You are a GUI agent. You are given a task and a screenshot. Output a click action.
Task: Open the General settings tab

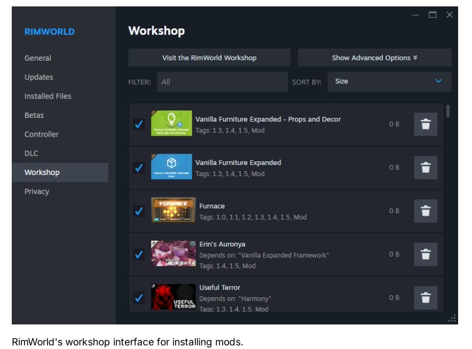(x=38, y=58)
